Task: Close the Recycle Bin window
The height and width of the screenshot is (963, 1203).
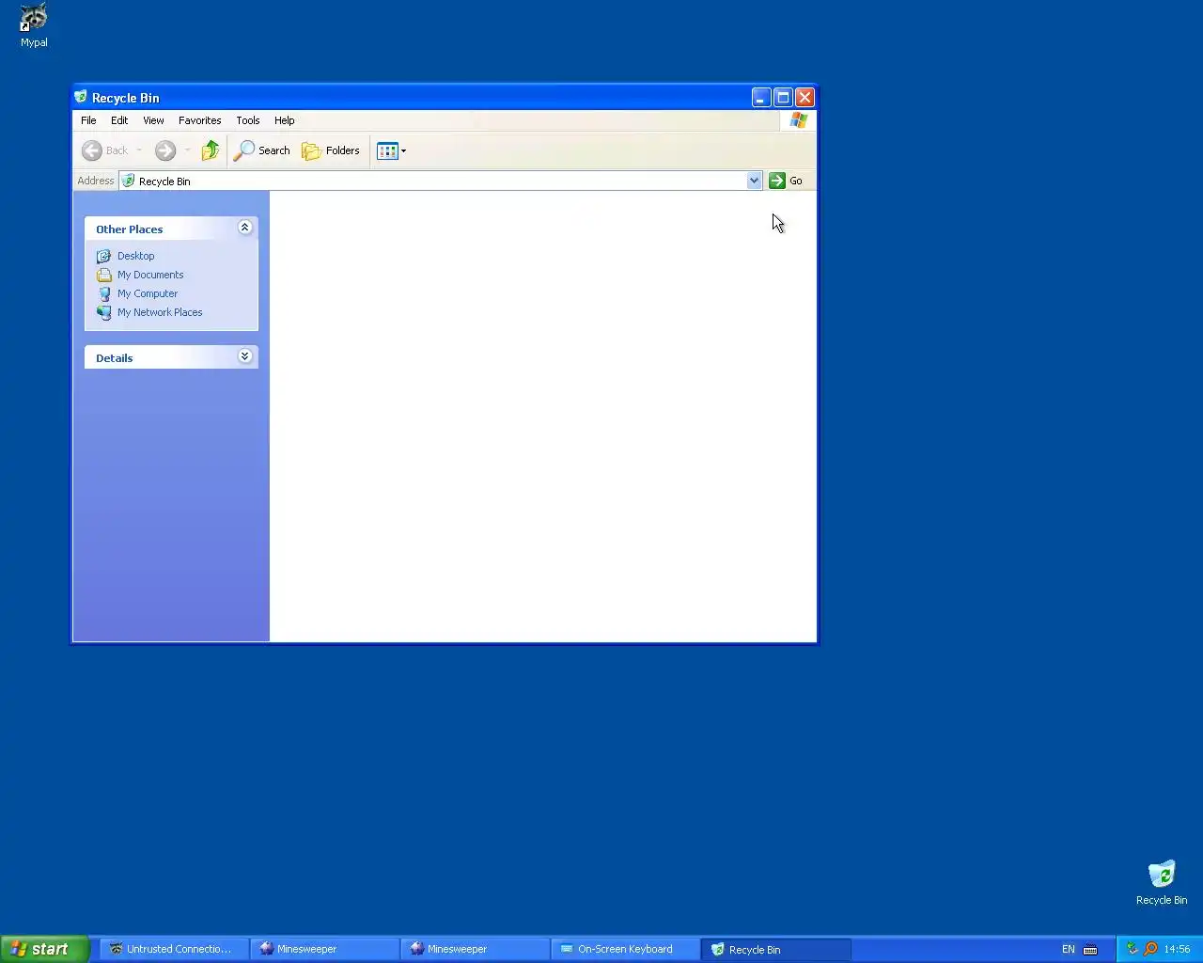Action: pyautogui.click(x=805, y=97)
